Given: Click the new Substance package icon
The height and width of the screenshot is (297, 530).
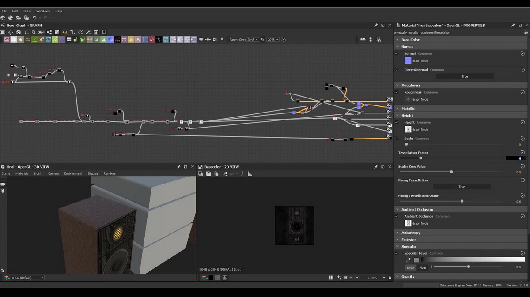Looking at the screenshot, I should [3, 18].
